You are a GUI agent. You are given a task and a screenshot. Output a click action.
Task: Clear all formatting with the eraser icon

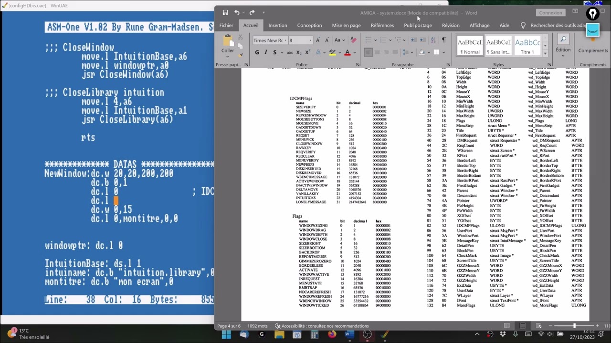coord(353,40)
